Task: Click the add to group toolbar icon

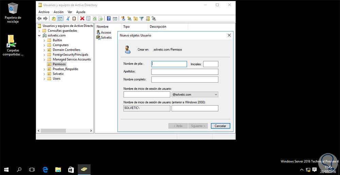Action: (x=154, y=18)
